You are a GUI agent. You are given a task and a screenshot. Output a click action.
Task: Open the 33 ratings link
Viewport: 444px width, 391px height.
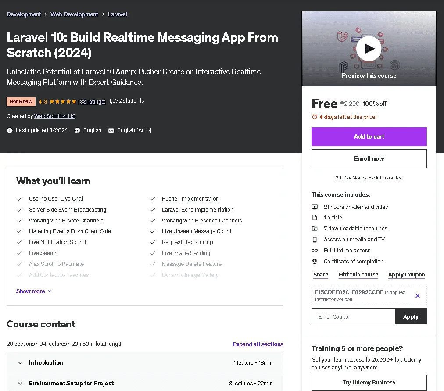(x=92, y=101)
